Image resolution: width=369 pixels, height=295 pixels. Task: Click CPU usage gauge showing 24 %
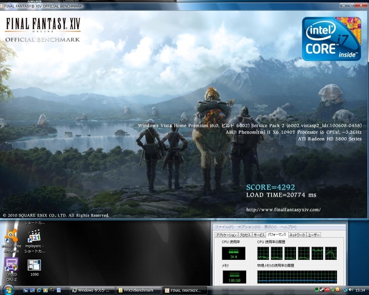point(233,253)
